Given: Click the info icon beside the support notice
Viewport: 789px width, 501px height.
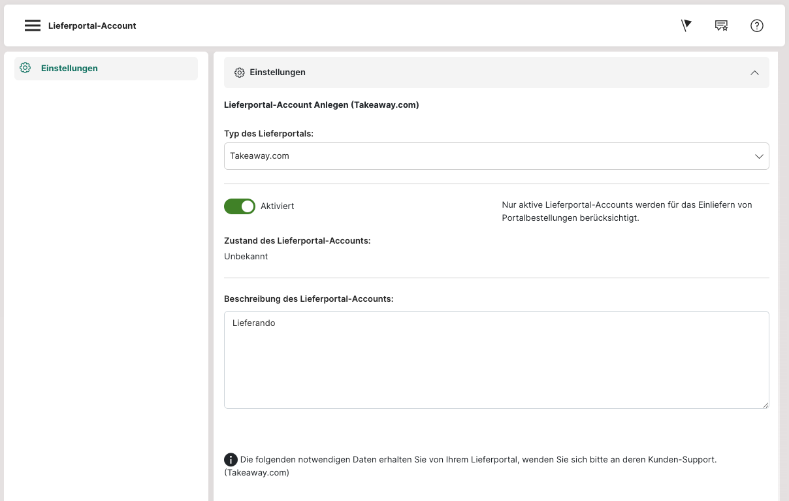Looking at the screenshot, I should tap(231, 459).
